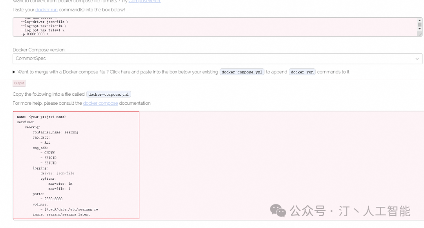Expand the merge with Docker compose file section
Image resolution: width=424 pixels, height=228 pixels.
pyautogui.click(x=14, y=72)
